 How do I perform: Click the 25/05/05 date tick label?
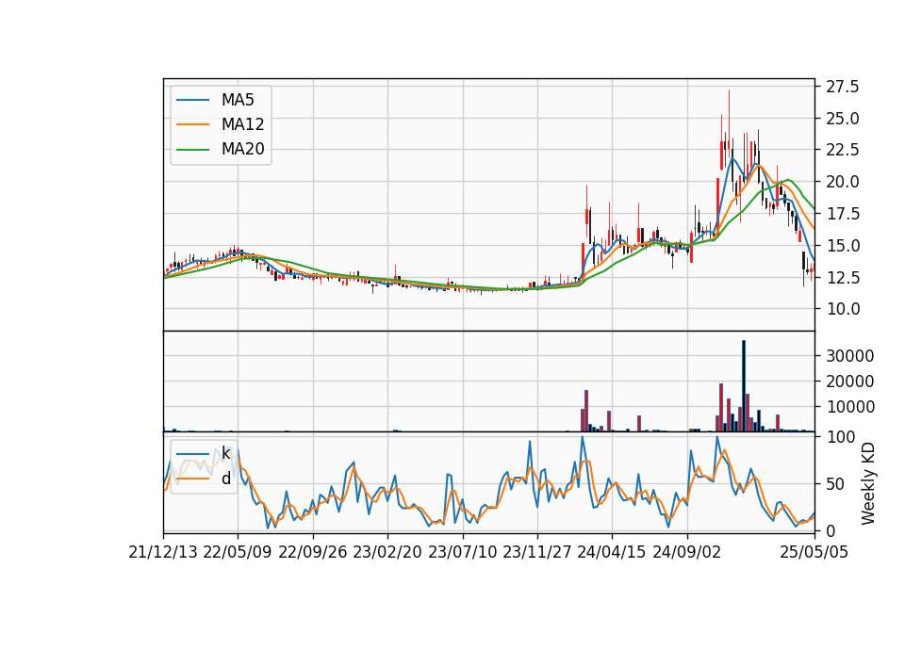click(x=814, y=552)
